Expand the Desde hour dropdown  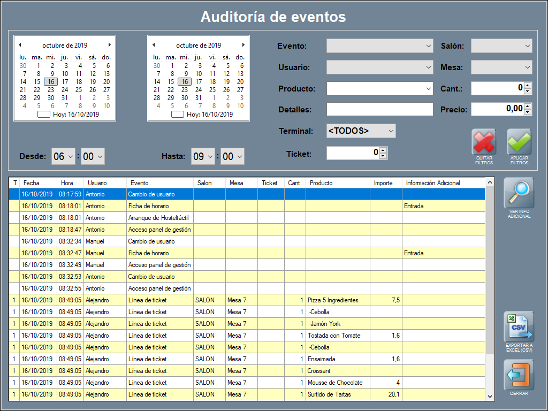point(70,157)
